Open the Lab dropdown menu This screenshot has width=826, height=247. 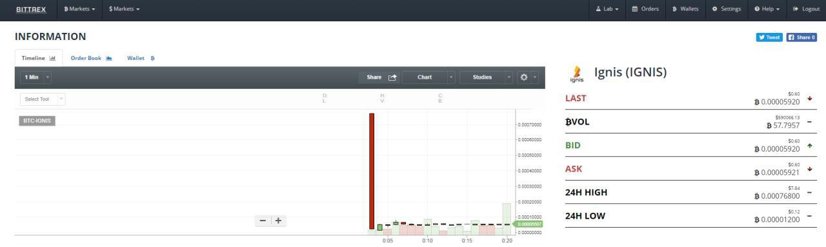click(x=607, y=9)
